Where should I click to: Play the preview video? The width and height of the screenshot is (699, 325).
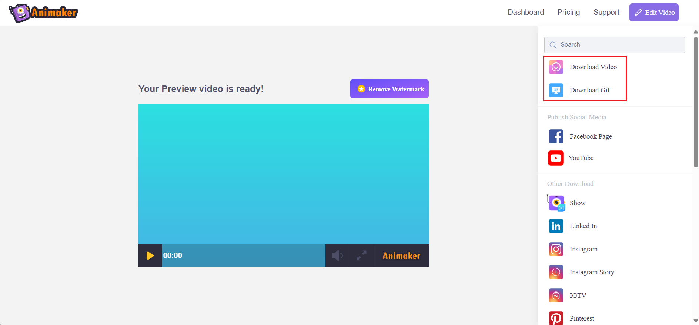150,255
